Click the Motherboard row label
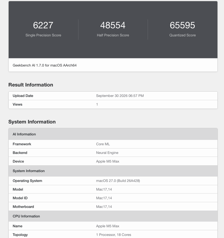This screenshot has height=238, width=224. pyautogui.click(x=23, y=207)
